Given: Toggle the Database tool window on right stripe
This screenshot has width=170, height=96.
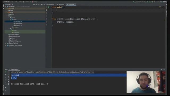Looking at the screenshot, I should click(166, 14).
